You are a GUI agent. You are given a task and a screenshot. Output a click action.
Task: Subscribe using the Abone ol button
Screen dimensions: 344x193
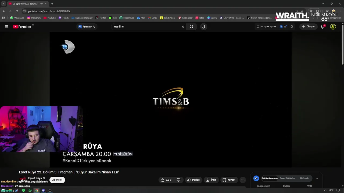point(57,180)
